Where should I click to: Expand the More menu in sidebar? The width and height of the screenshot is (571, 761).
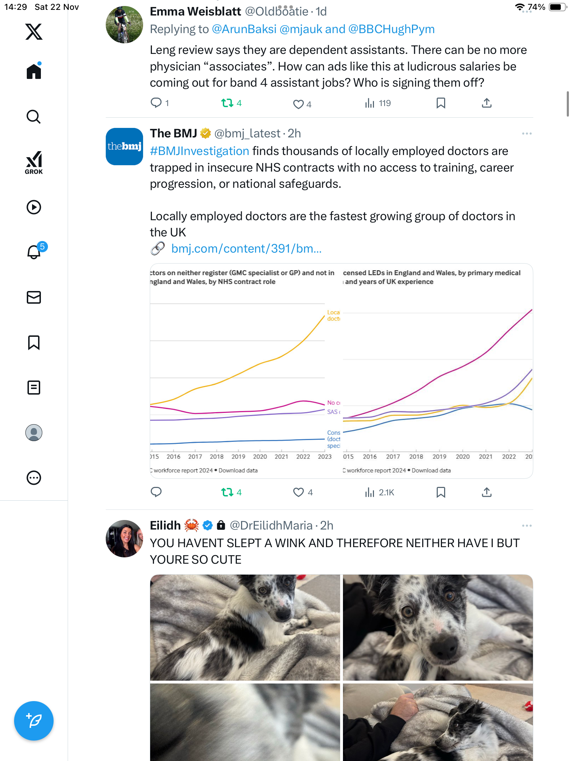(x=34, y=478)
